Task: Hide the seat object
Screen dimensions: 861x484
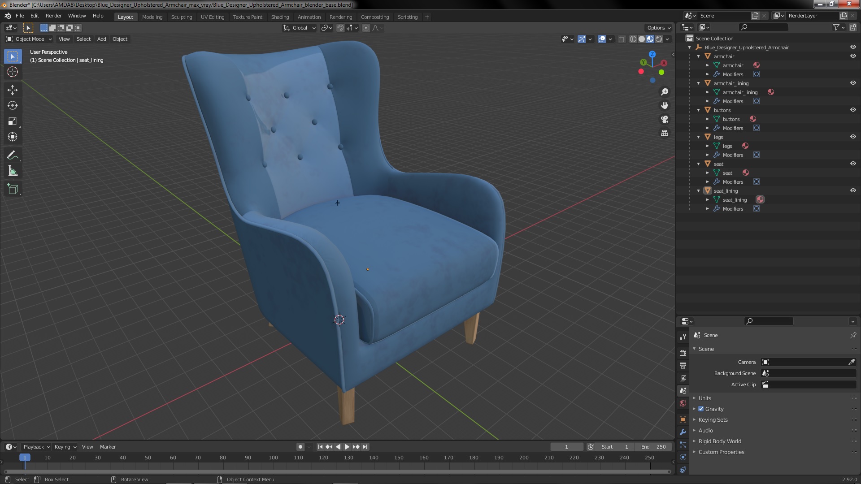Action: (853, 164)
